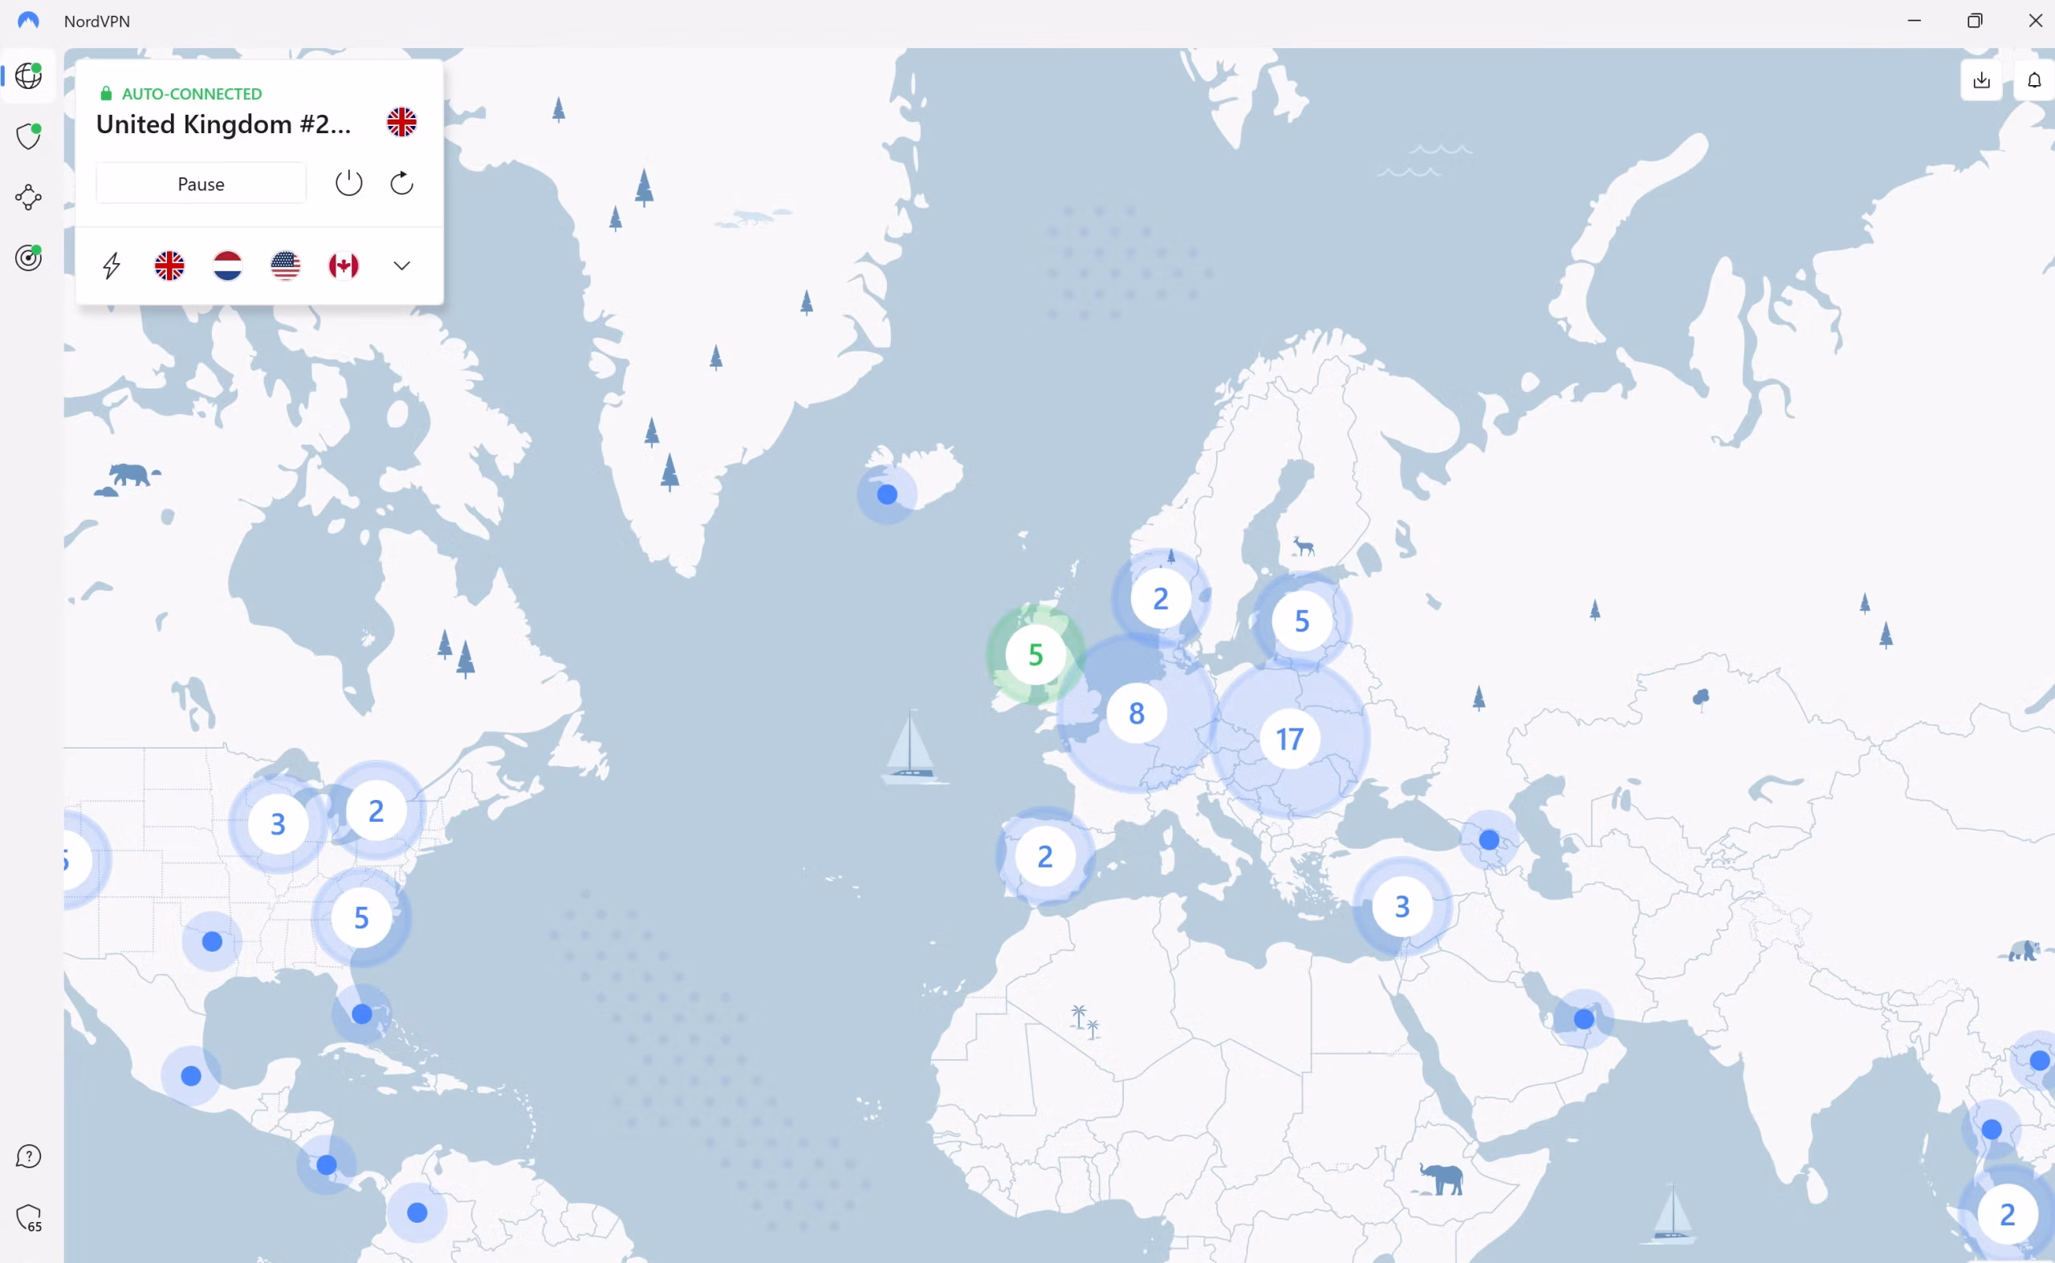Open Dedicated IP target icon in sidebar
2055x1263 pixels.
[28, 258]
